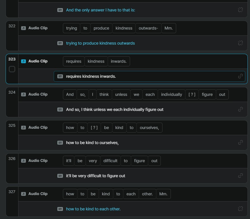Click unlink icon for 'trying to produce kindness outwards'
Image resolution: width=250 pixels, height=219 pixels.
click(x=240, y=43)
